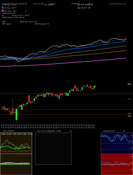Select the '200 Day = 55.8' legend text

[10, 11]
